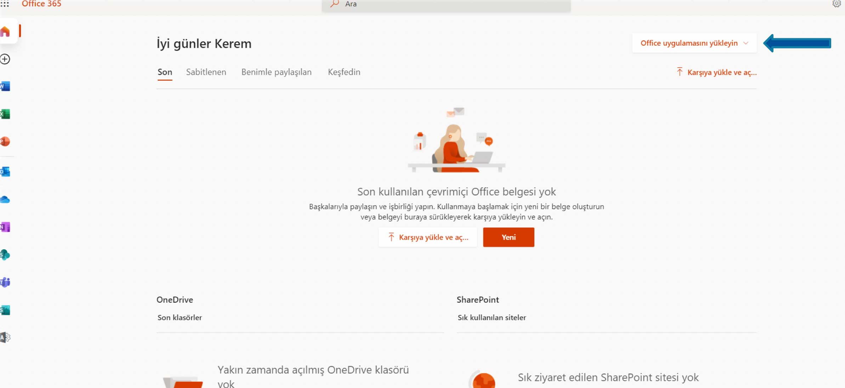Open Excel from the sidebar
Image resolution: width=845 pixels, height=388 pixels.
pos(5,114)
